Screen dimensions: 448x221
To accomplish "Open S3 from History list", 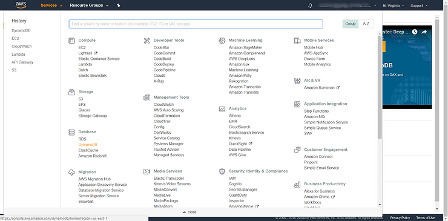I will (x=14, y=70).
